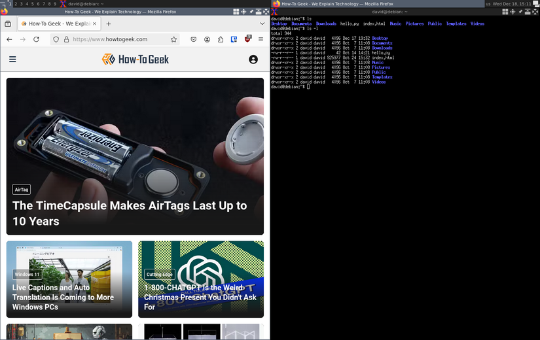Image resolution: width=540 pixels, height=340 pixels.
Task: Switch to workspace tag 2
Action: click(x=16, y=4)
